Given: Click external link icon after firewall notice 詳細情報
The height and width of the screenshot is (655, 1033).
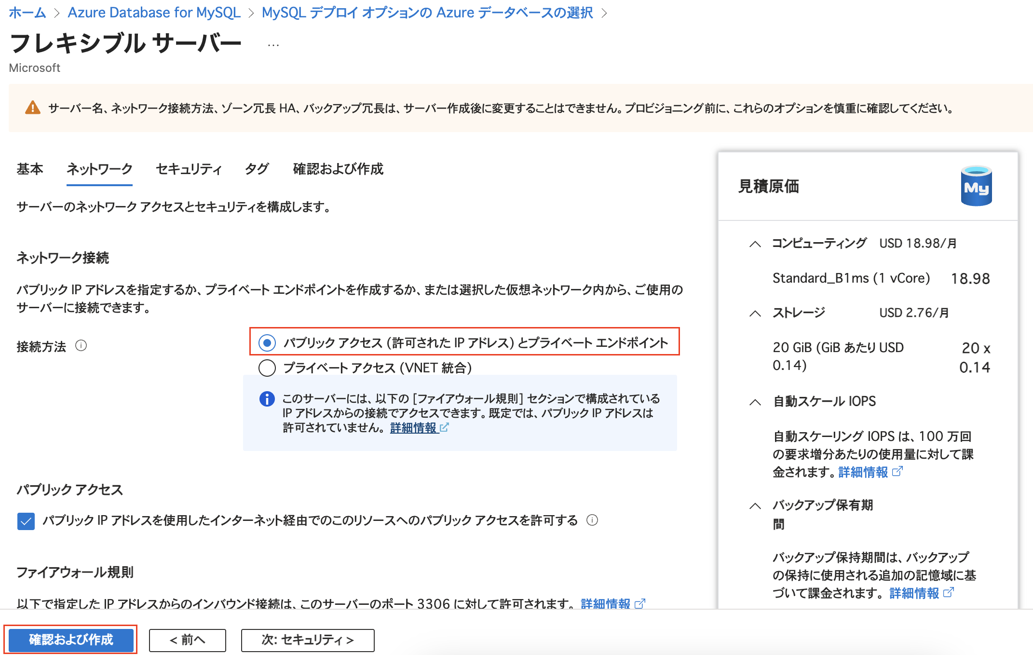Looking at the screenshot, I should (x=445, y=427).
